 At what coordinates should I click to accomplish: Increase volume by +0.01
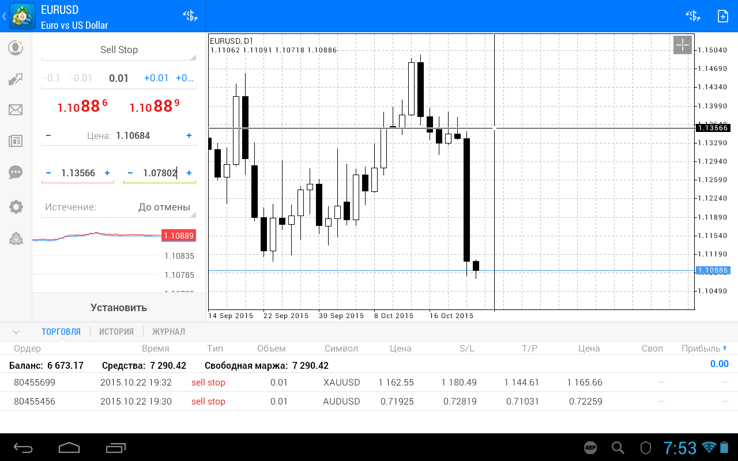click(156, 78)
